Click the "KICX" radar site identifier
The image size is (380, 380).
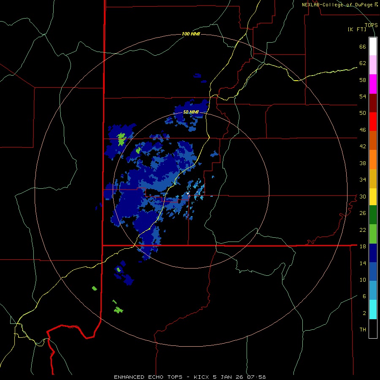tap(201, 377)
